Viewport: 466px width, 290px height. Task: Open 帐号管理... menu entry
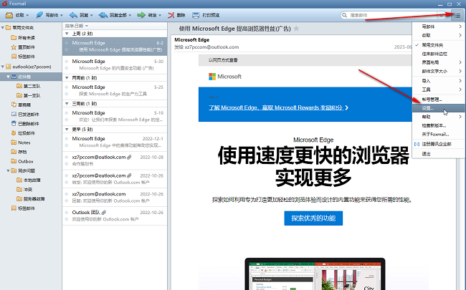click(x=434, y=99)
